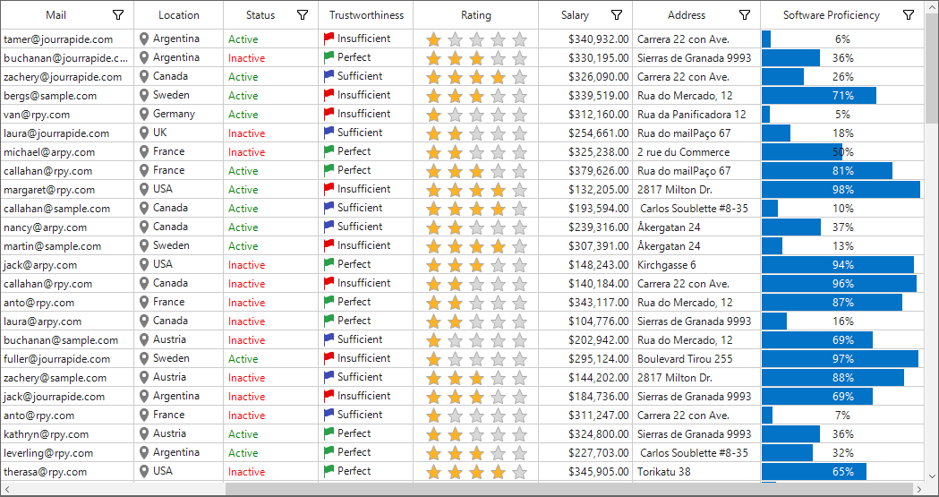Select the 2 rue du Commerce address cell
This screenshot has height=497, width=939.
(696, 152)
